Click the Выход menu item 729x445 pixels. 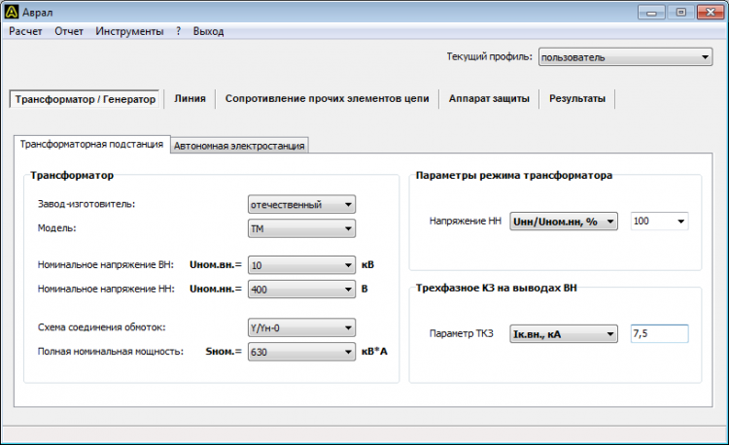(x=208, y=31)
